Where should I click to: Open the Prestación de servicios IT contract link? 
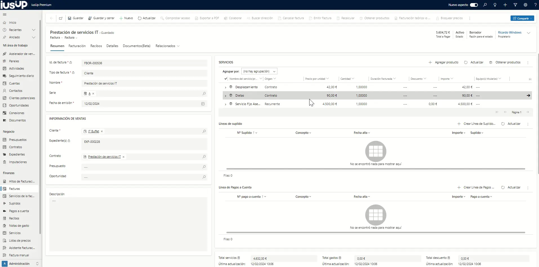point(104,157)
